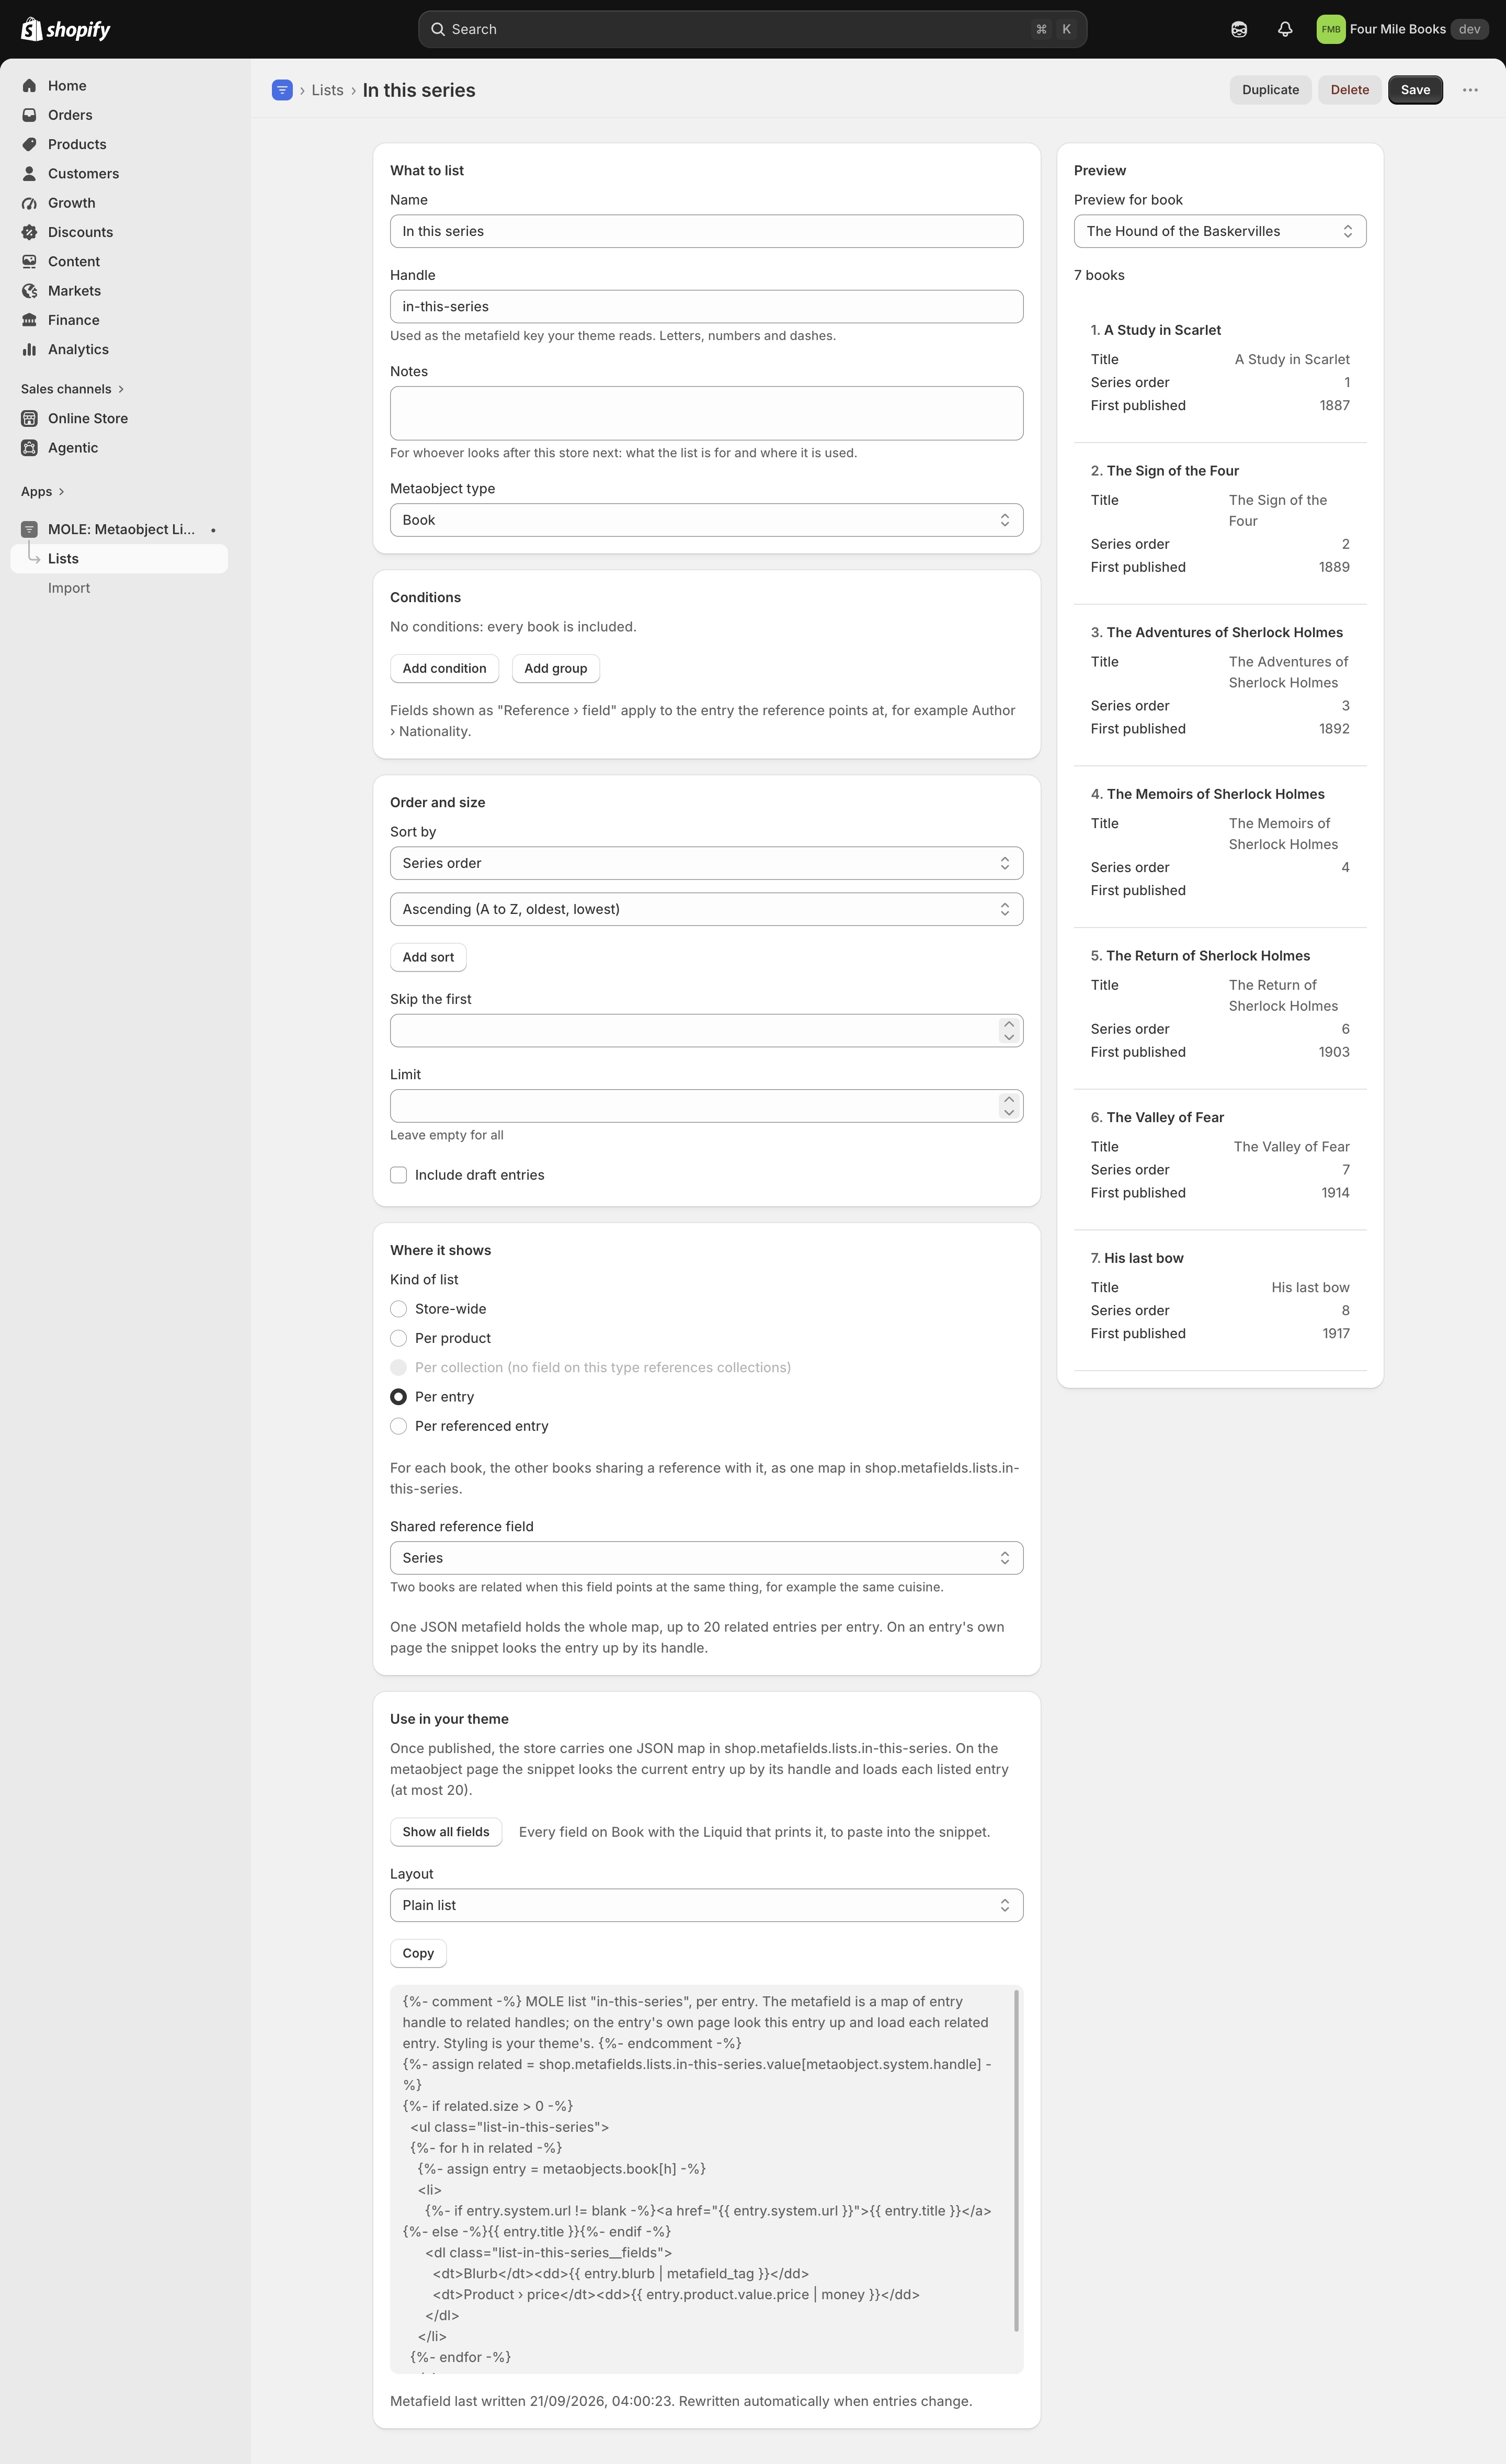Image resolution: width=1506 pixels, height=2464 pixels.
Task: Click the '7 books' count text
Action: click(x=1099, y=275)
